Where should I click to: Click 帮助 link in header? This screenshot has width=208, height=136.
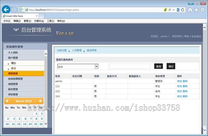187,36
